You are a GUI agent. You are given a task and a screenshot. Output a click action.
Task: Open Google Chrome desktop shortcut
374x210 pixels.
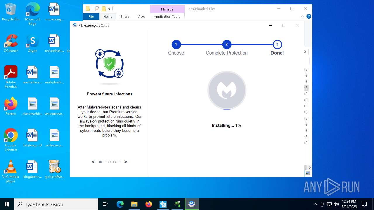point(11,140)
